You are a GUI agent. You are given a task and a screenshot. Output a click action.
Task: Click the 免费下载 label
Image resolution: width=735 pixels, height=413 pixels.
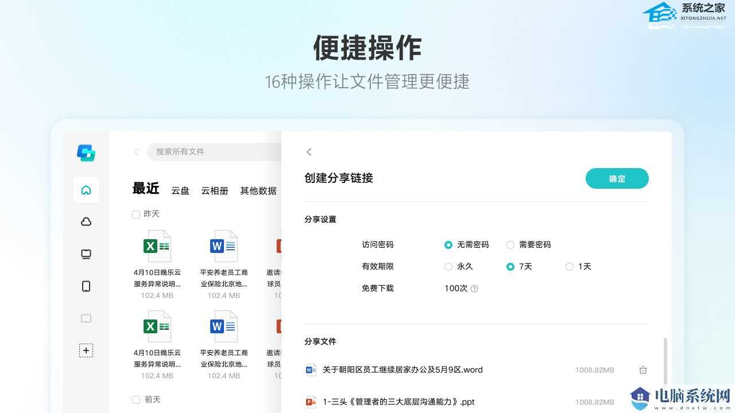coord(378,289)
